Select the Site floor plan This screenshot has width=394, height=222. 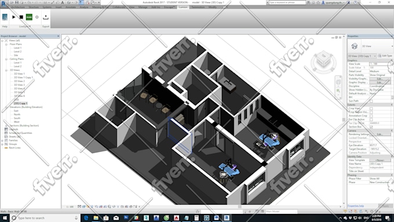[16, 55]
